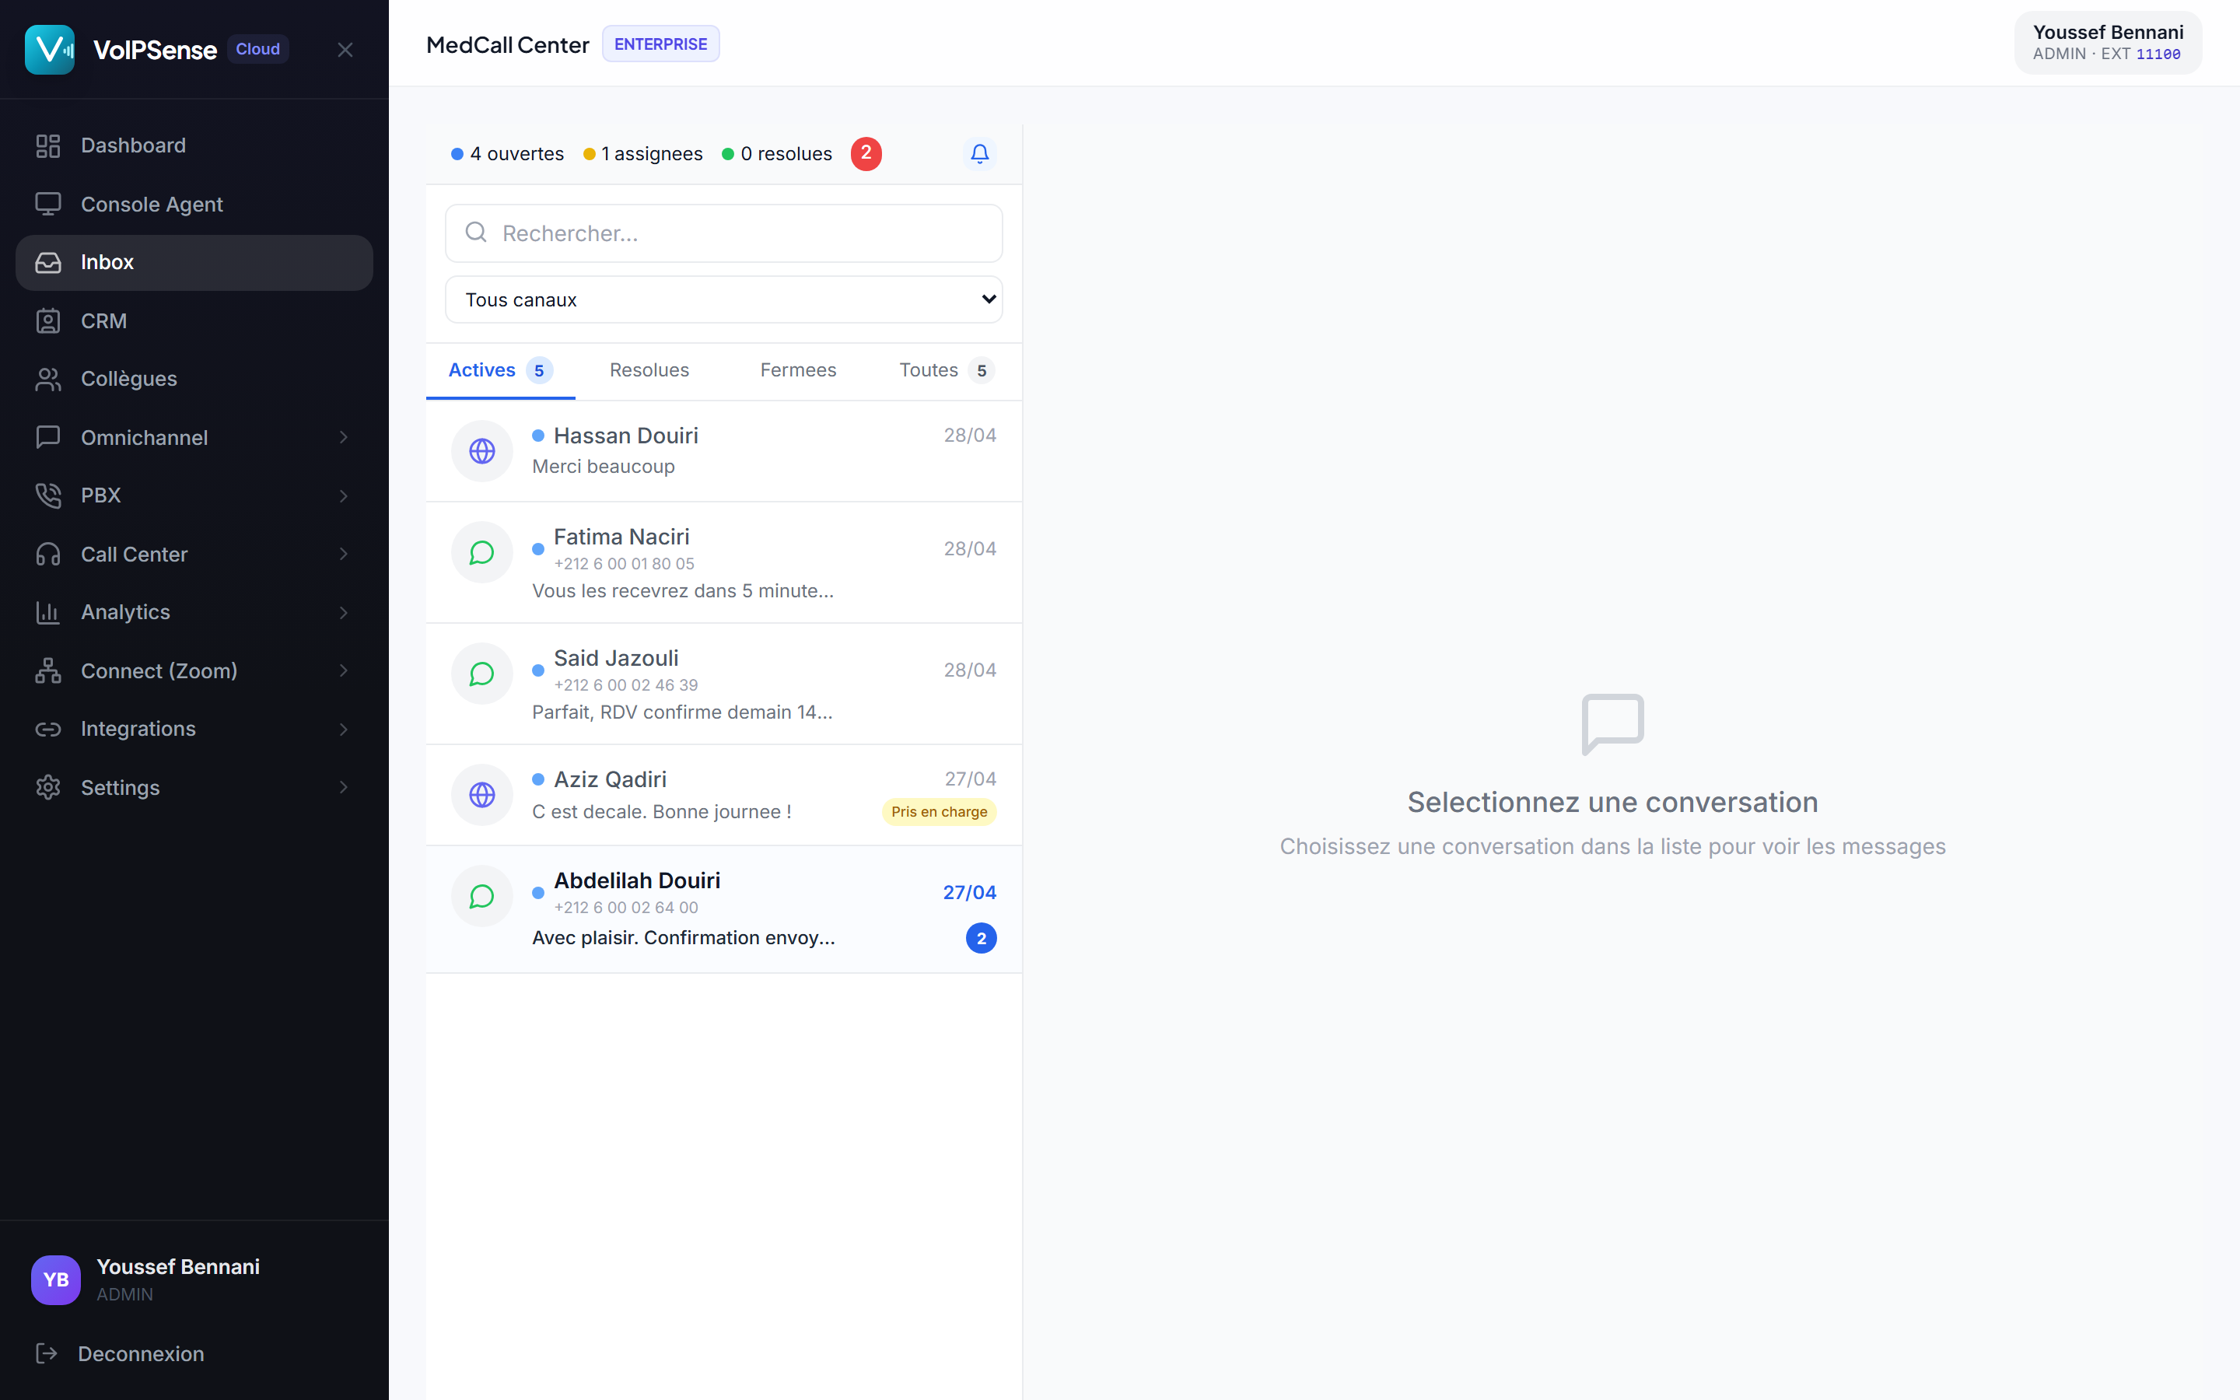
Task: Click the Deconnexion logout icon
Action: (x=47, y=1353)
